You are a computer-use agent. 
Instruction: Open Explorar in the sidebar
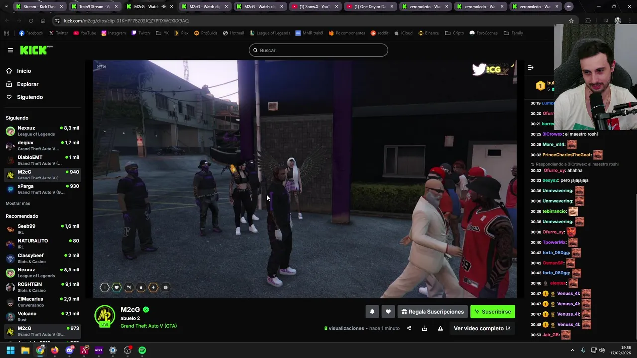(27, 84)
